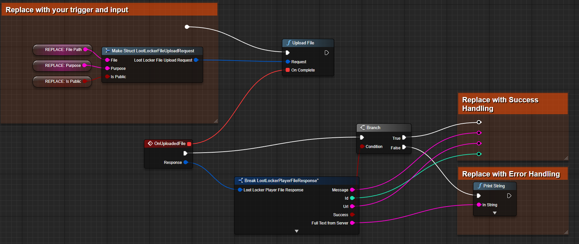Click the REPLACE: Purpose variable node
This screenshot has height=244, width=579.
(x=62, y=66)
